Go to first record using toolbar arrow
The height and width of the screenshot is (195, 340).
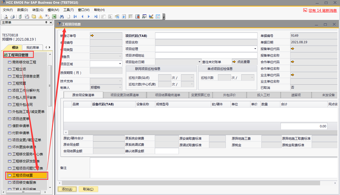[x=75, y=17]
